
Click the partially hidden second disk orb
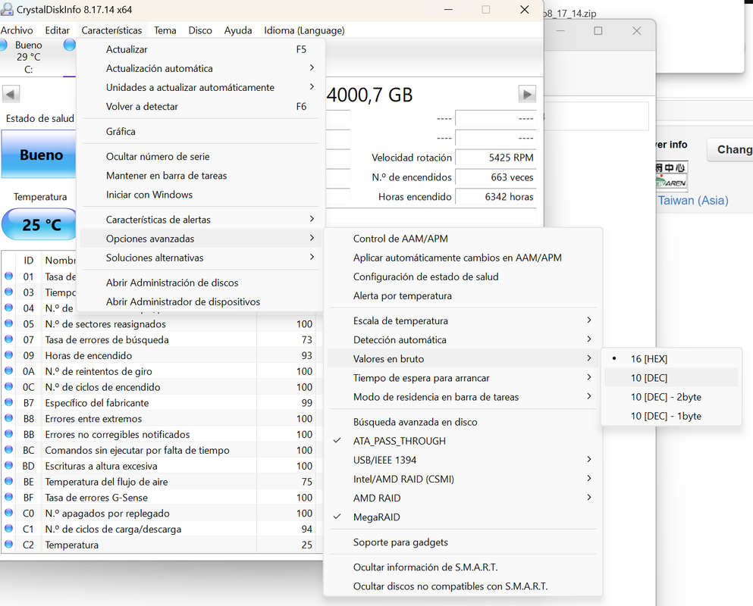coord(70,45)
